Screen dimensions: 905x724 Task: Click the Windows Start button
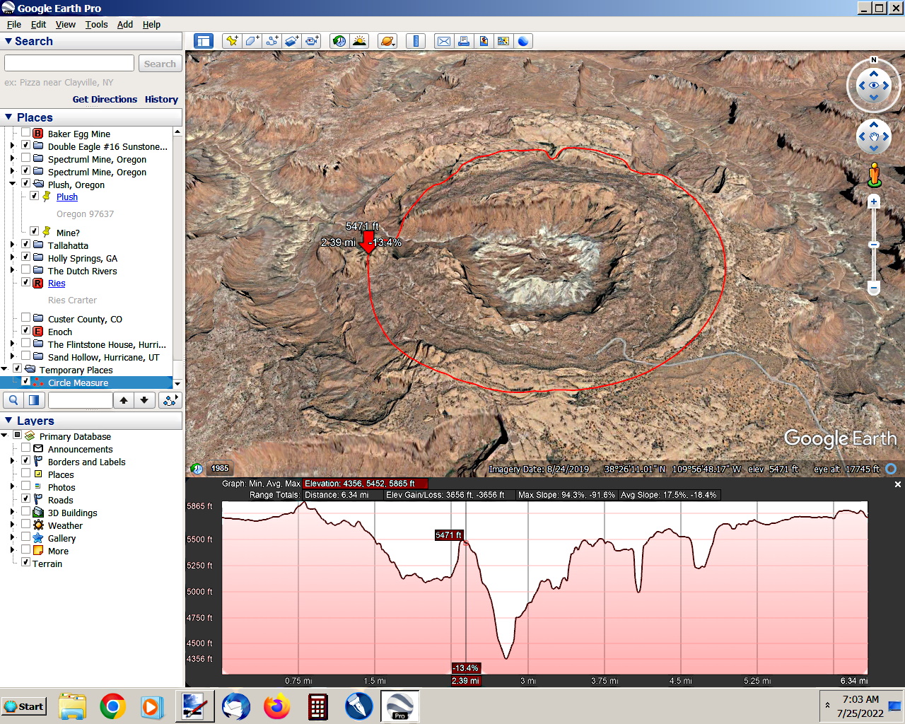(24, 706)
